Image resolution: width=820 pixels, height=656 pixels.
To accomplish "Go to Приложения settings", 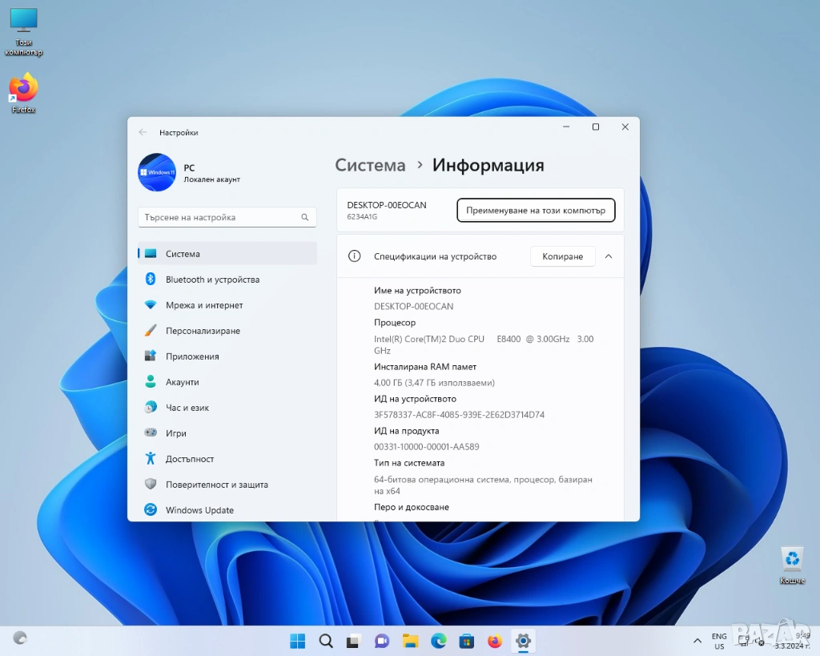I will (192, 356).
